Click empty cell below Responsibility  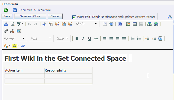[x=68, y=76]
